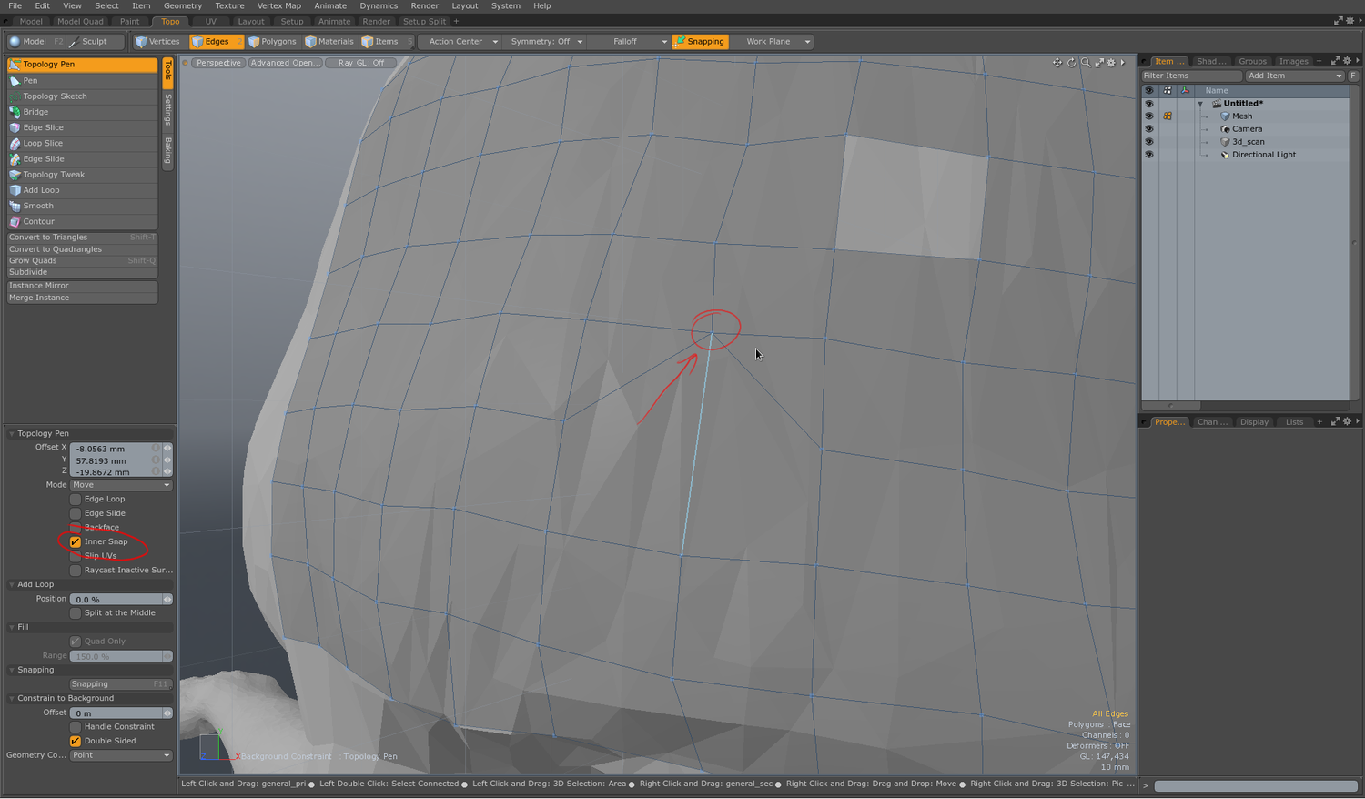Collapse the Untitled item tree
The width and height of the screenshot is (1365, 799).
click(x=1201, y=103)
